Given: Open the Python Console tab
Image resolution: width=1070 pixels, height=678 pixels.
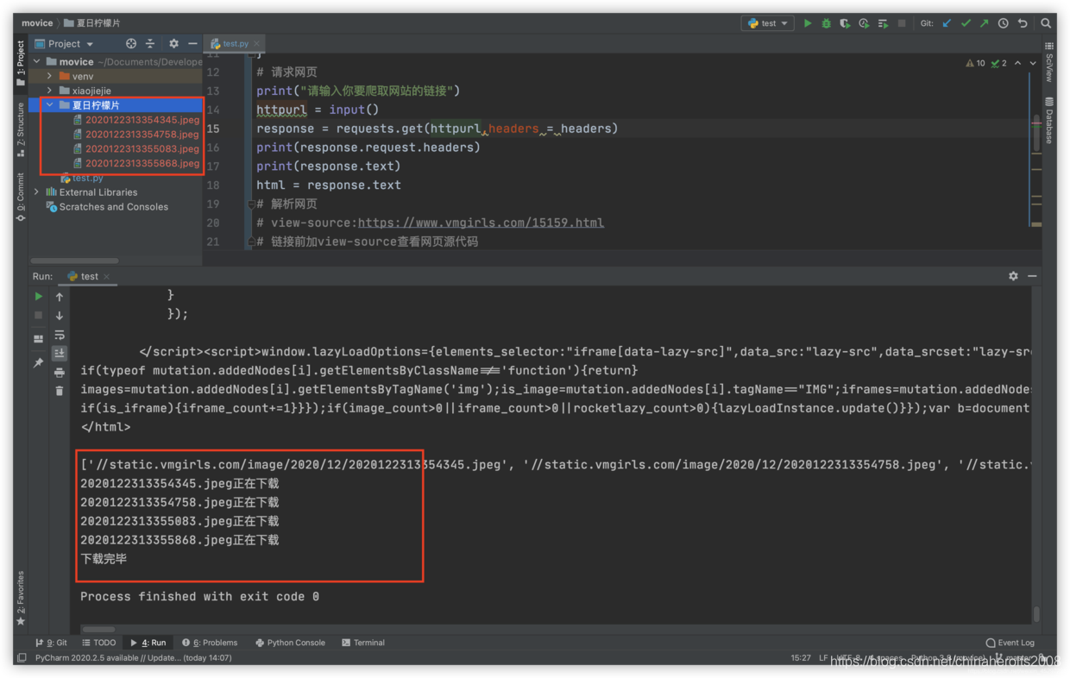Looking at the screenshot, I should [x=291, y=643].
